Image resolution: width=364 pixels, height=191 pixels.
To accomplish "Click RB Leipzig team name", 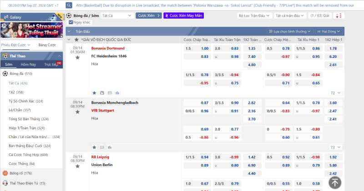I will [100, 157].
